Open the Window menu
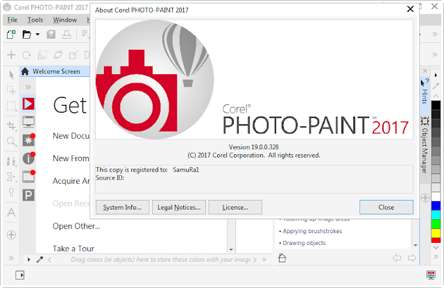Image resolution: width=444 pixels, height=288 pixels. tap(65, 20)
